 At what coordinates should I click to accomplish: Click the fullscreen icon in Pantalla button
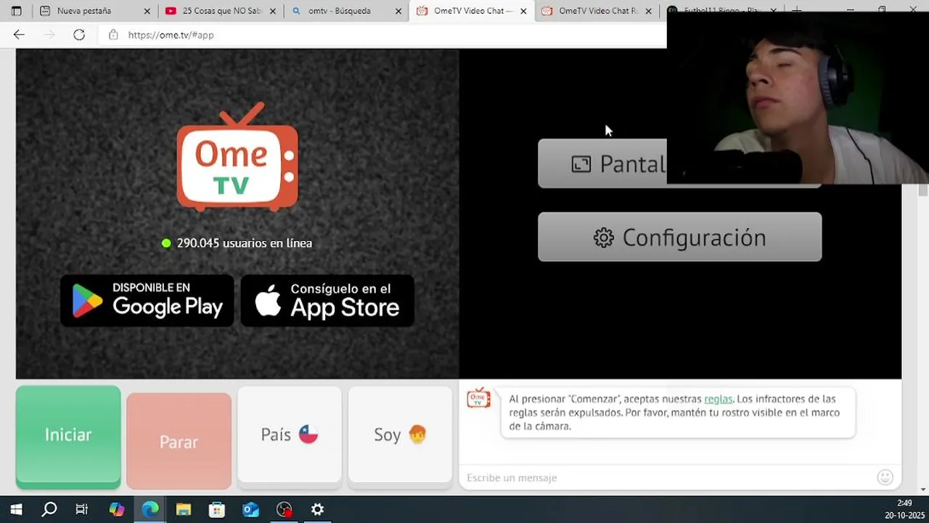click(581, 164)
